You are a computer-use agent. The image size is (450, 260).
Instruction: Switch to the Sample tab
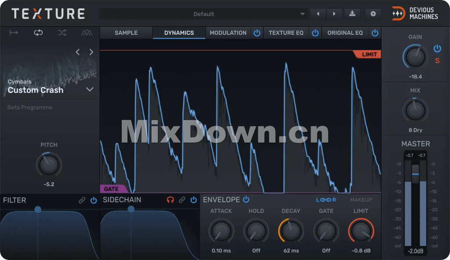pos(126,33)
